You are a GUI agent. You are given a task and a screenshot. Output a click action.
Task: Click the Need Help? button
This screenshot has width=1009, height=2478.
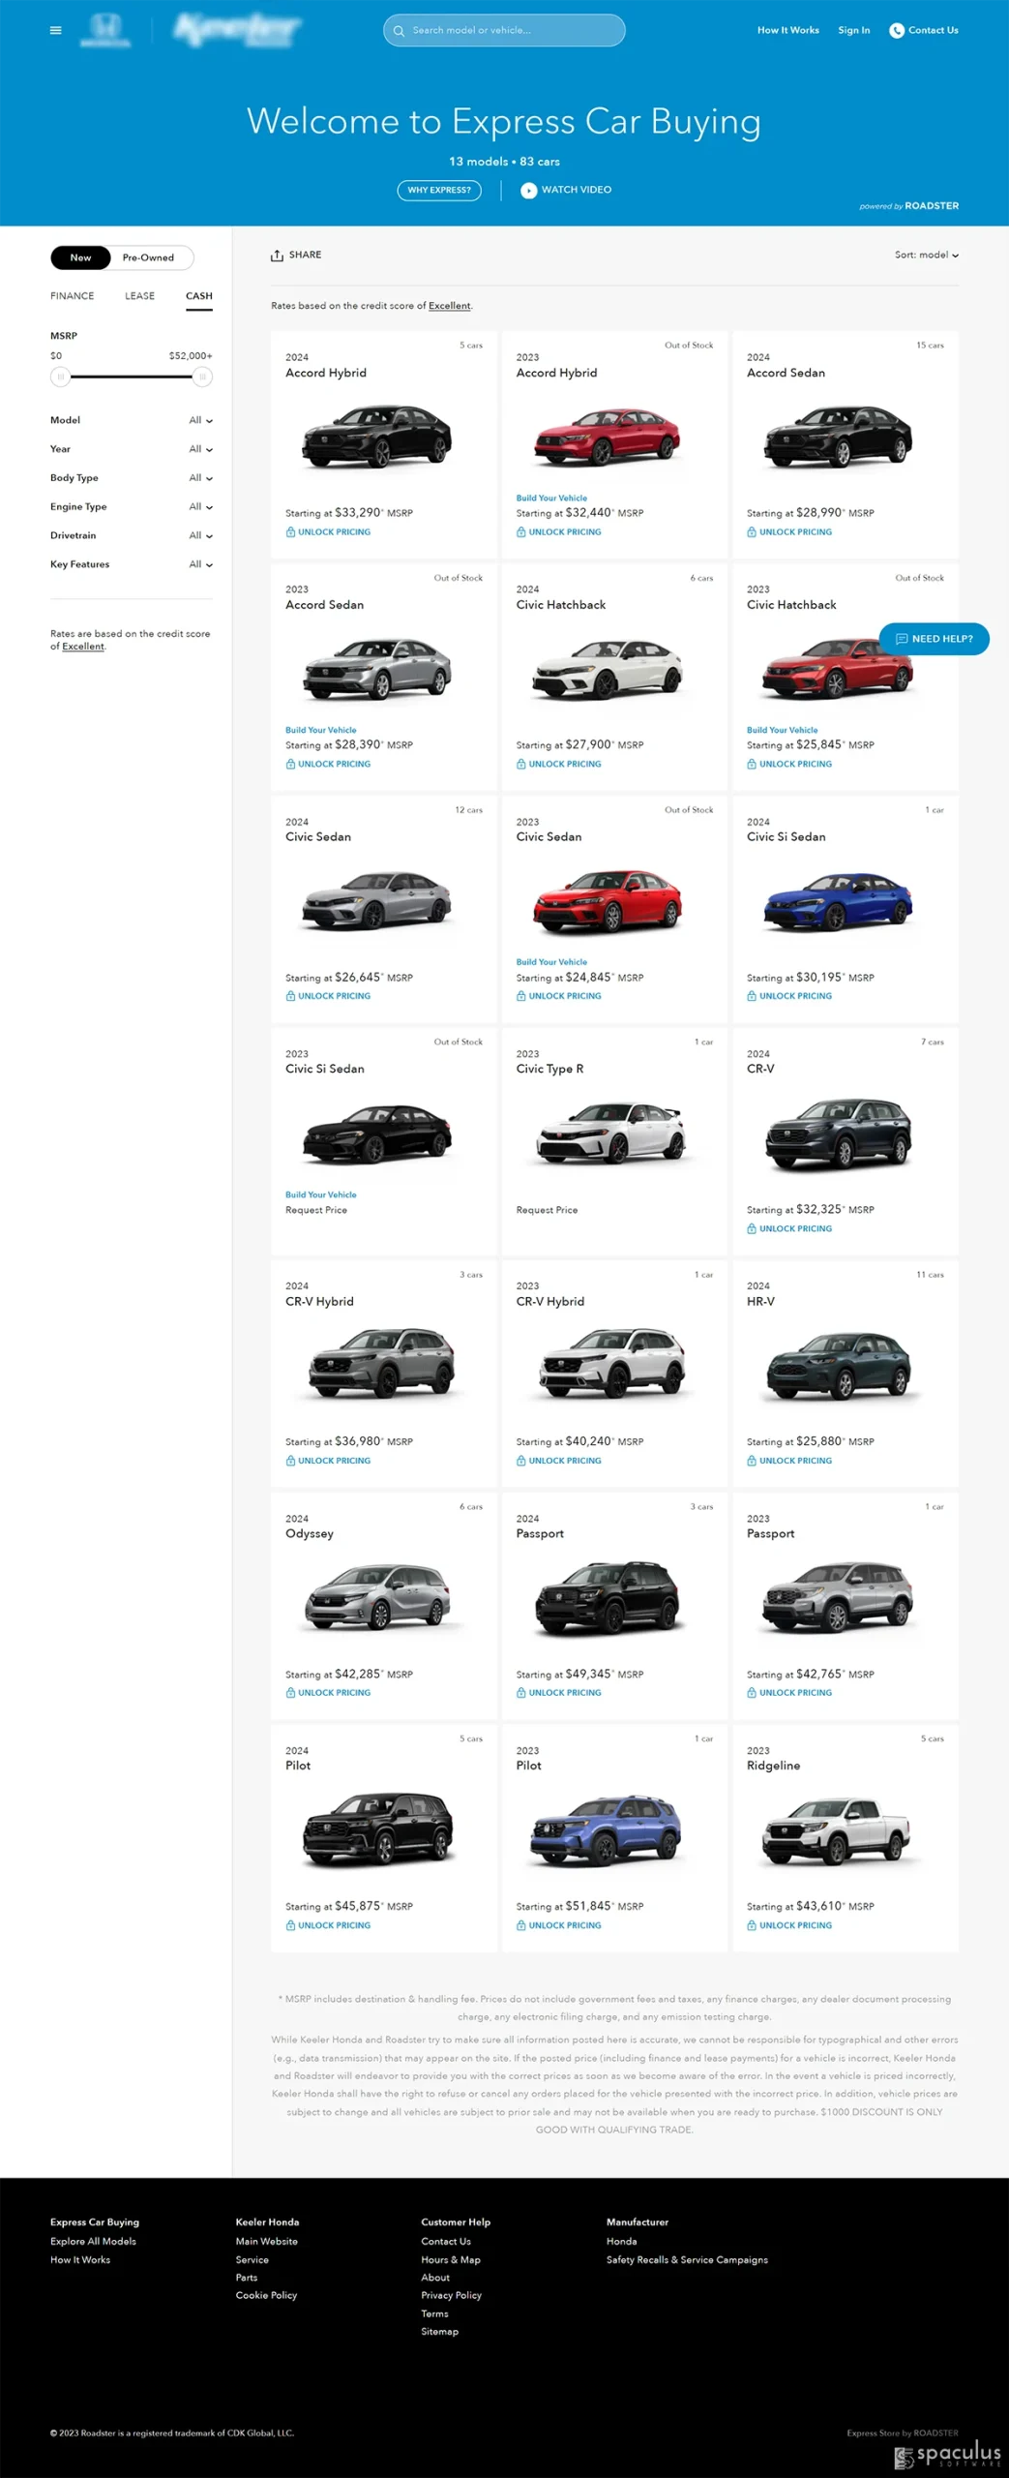[935, 640]
